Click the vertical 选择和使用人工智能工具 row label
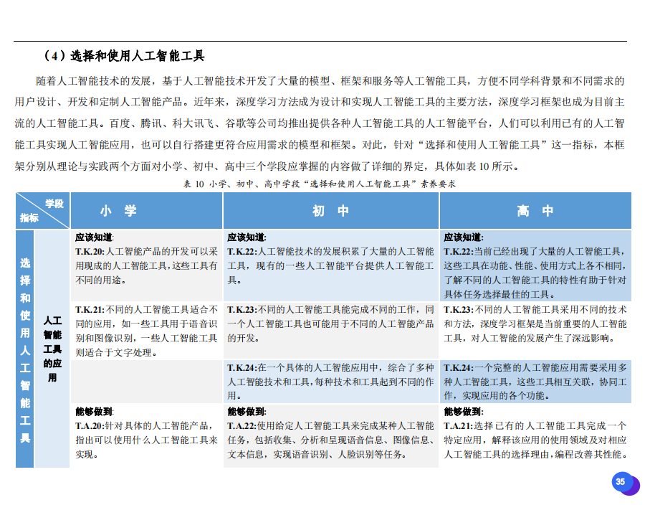This screenshot has height=505, width=650. [25, 349]
